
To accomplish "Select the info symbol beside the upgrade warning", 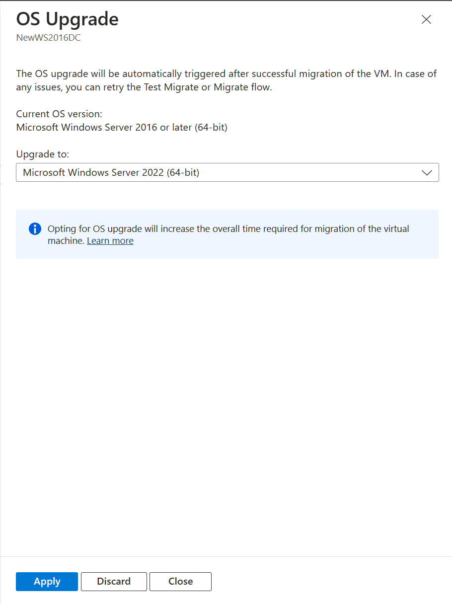I will [x=34, y=228].
